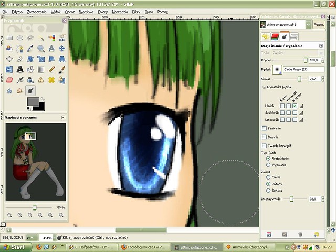Select the Paintbrush tool

click(x=62, y=69)
